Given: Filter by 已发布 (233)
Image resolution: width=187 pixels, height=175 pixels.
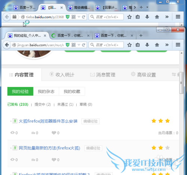Looking at the screenshot, I should 18,104.
